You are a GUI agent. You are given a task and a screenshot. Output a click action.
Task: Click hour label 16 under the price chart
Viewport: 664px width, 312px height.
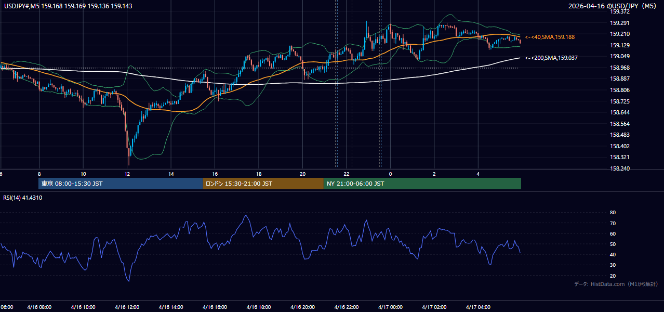tap(215, 174)
